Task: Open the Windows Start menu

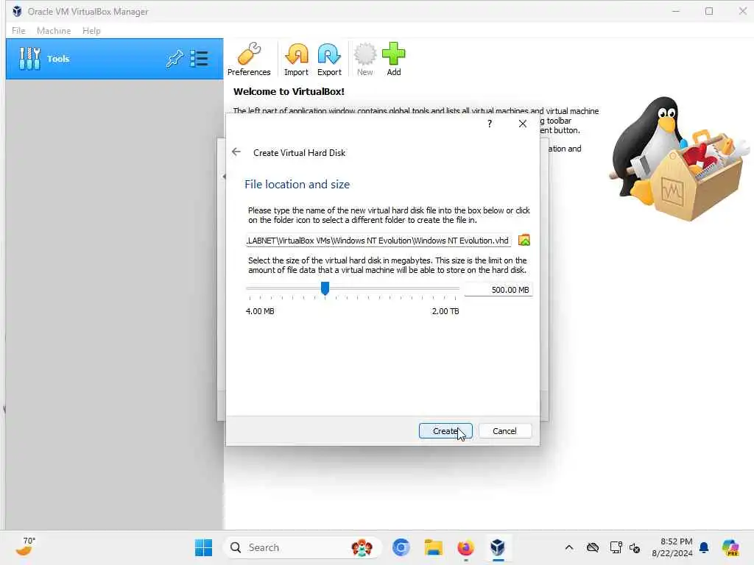Action: click(x=203, y=547)
